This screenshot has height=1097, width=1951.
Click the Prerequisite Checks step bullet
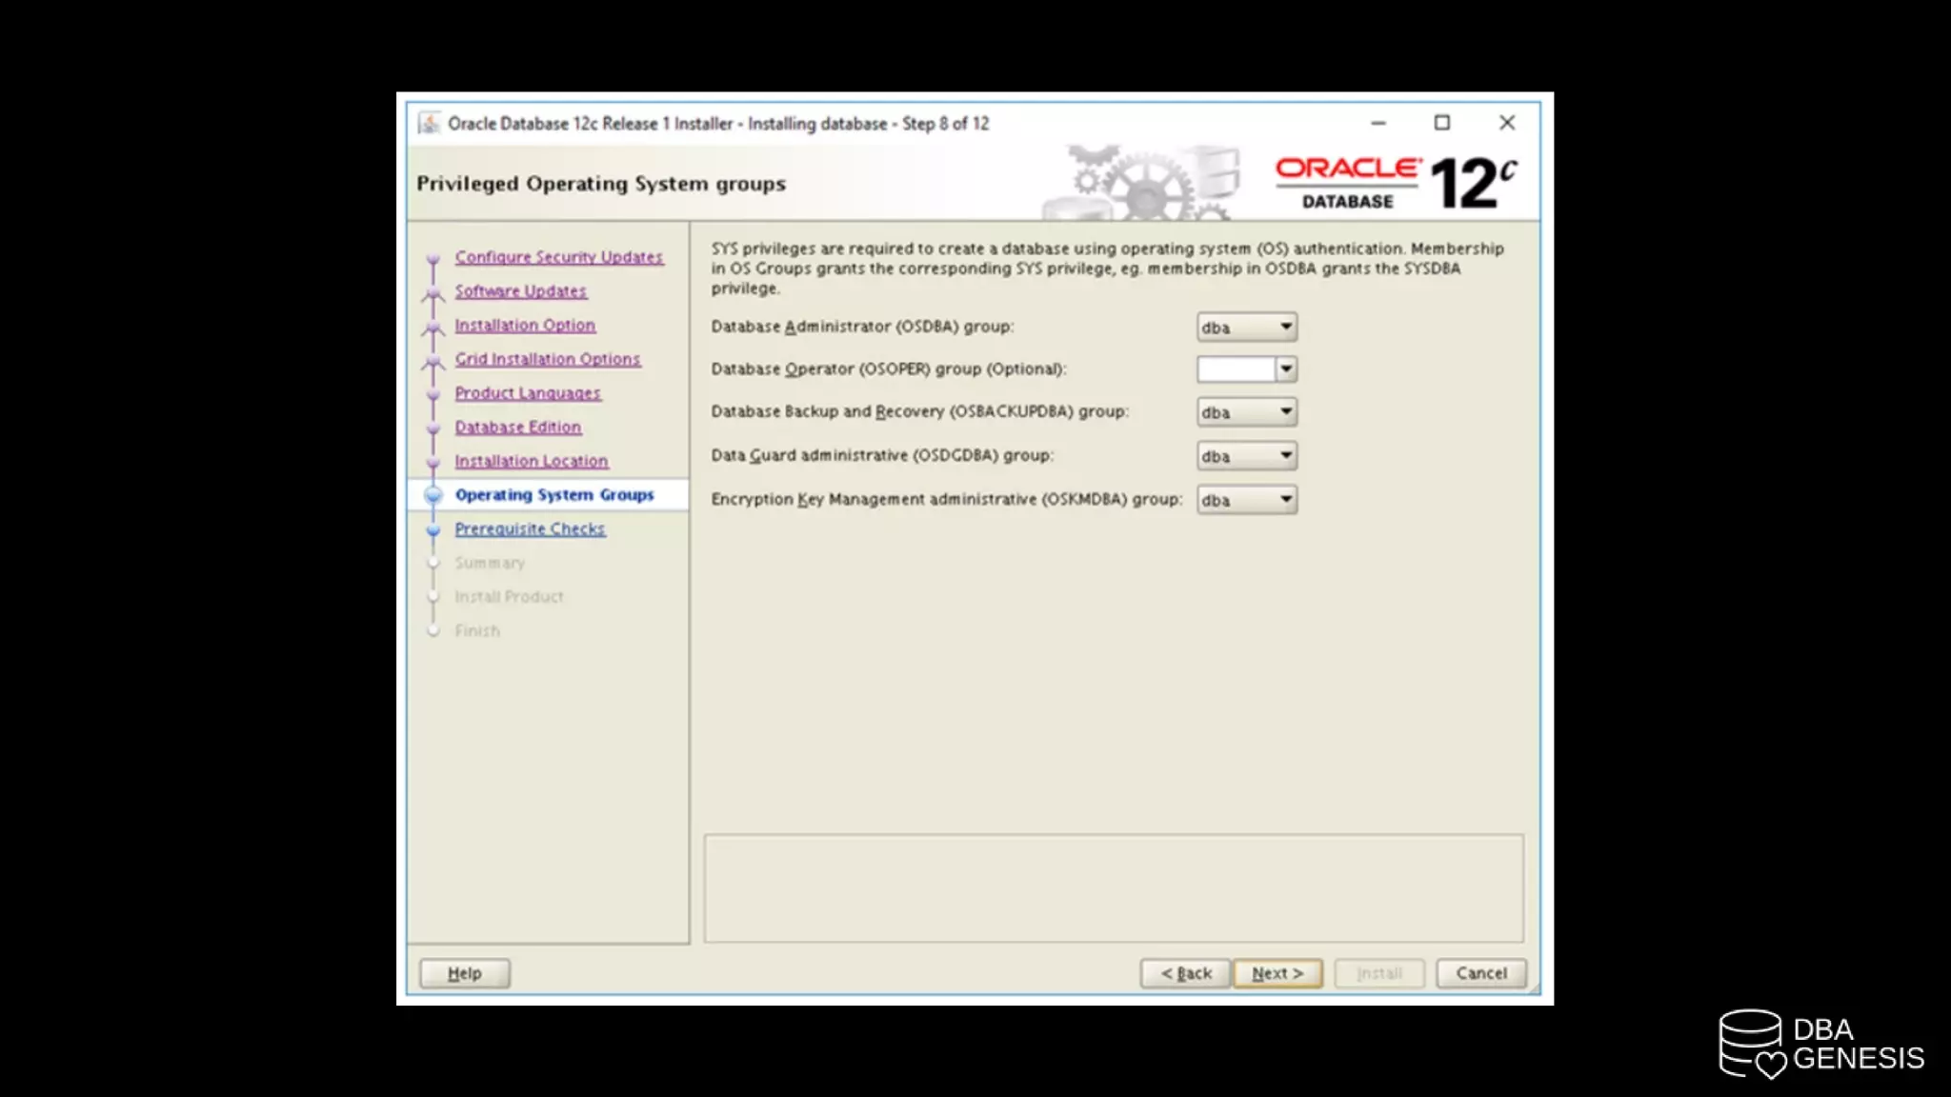(433, 529)
